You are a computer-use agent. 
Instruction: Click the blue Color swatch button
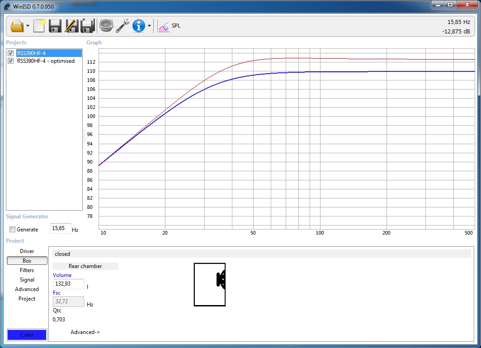coord(27,334)
